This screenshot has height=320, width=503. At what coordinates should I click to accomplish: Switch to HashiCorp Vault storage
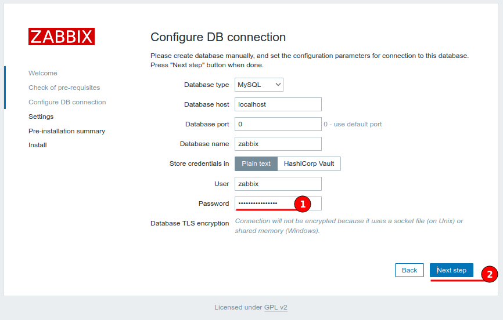[x=309, y=163]
